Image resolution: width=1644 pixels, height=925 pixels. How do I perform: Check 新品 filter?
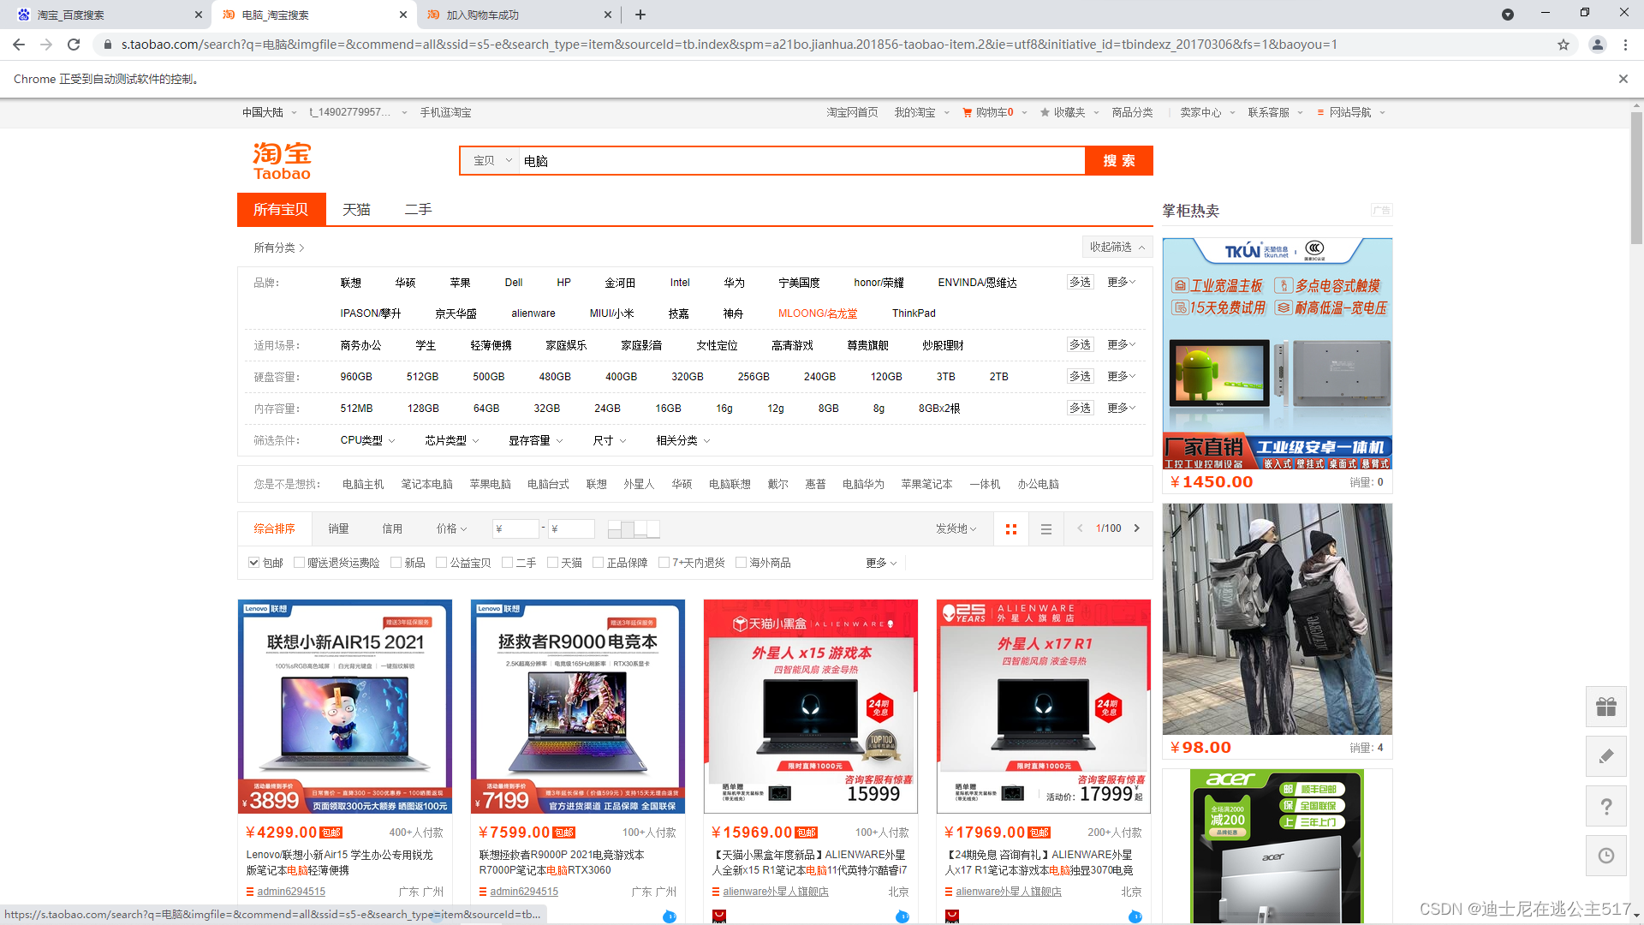tap(396, 563)
